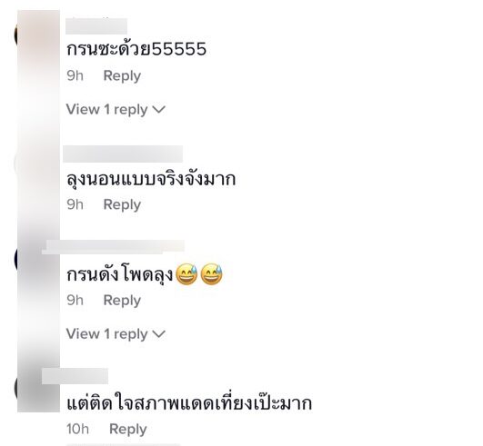This screenshot has width=483, height=446.
Task: Open blurred username above กรนซะด้วย55555
Action: point(96,26)
